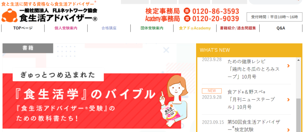Open the 個人受験案内 menu item
Viewport: 306px width, 132px height.
(66, 28)
